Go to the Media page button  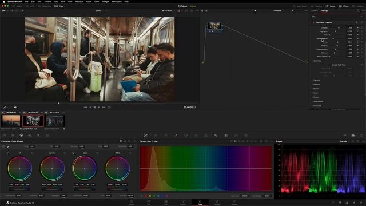pyautogui.click(x=132, y=203)
